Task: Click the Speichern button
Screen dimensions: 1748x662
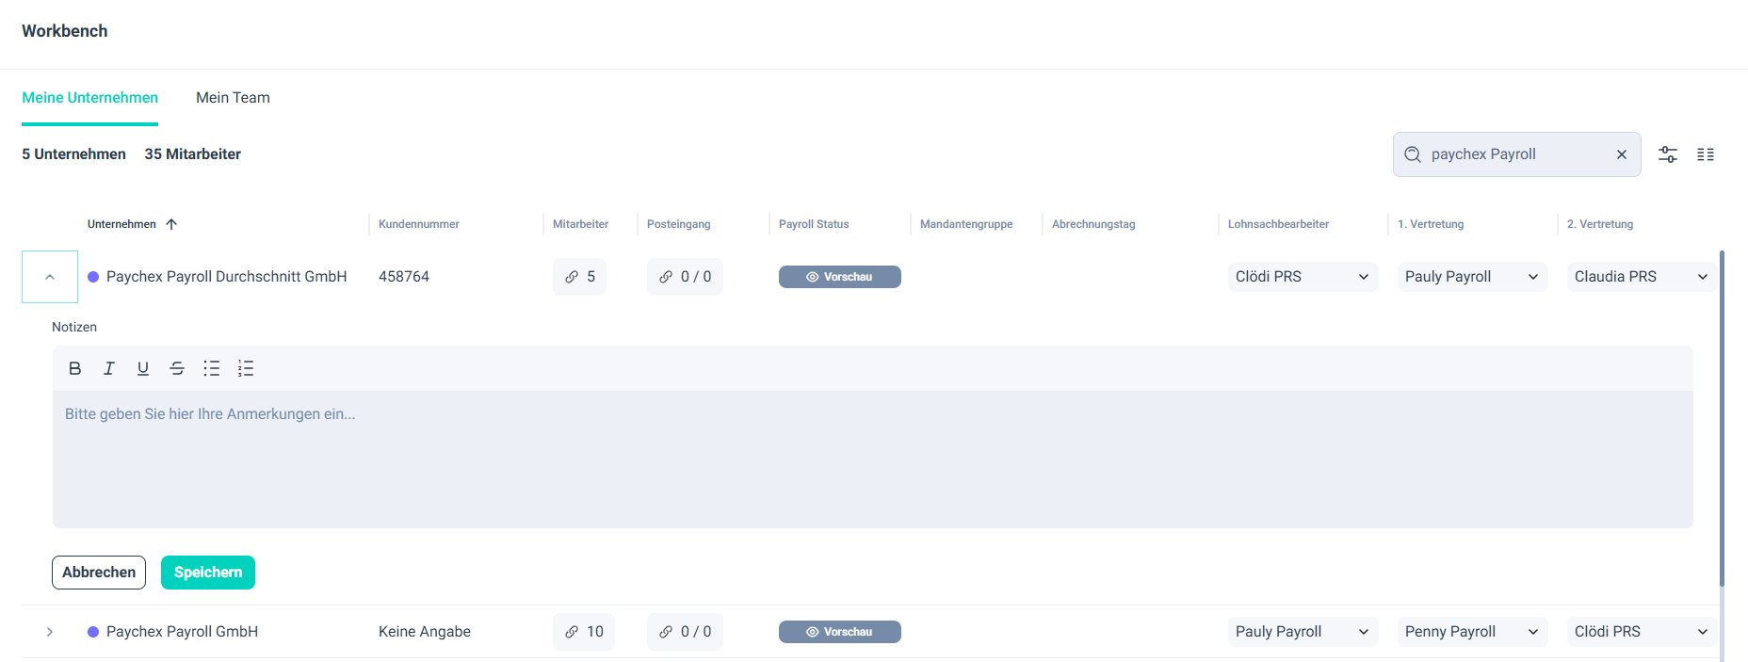Action: pyautogui.click(x=207, y=573)
